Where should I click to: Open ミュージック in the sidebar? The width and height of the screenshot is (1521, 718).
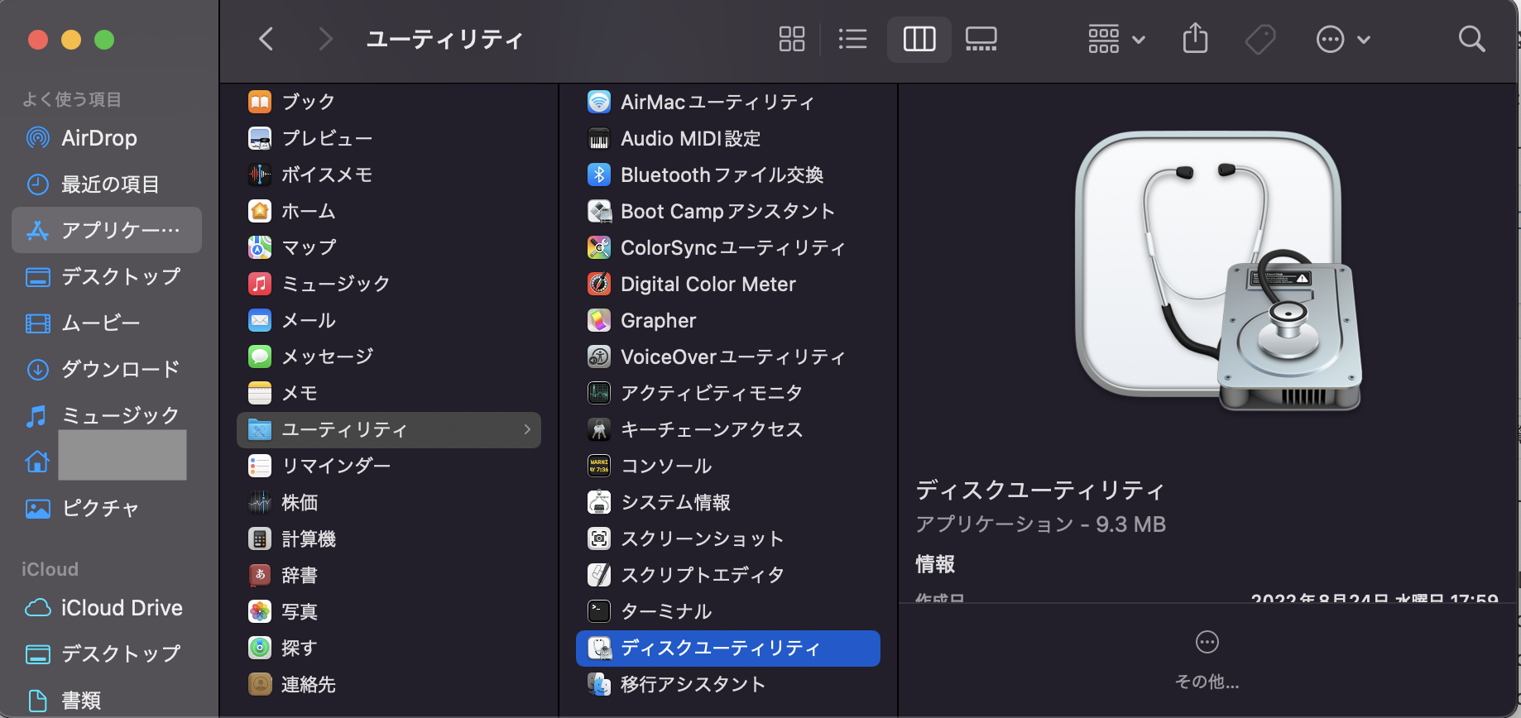pyautogui.click(x=107, y=415)
